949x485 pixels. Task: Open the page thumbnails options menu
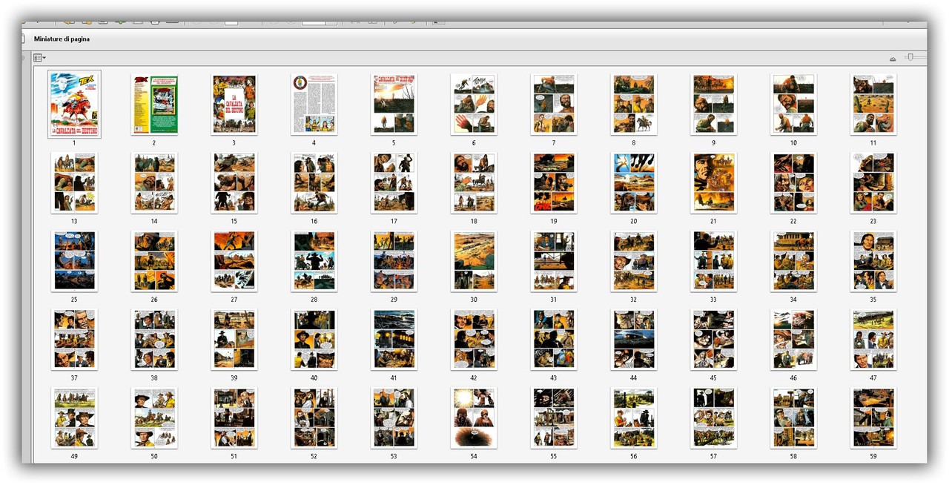pyautogui.click(x=39, y=58)
